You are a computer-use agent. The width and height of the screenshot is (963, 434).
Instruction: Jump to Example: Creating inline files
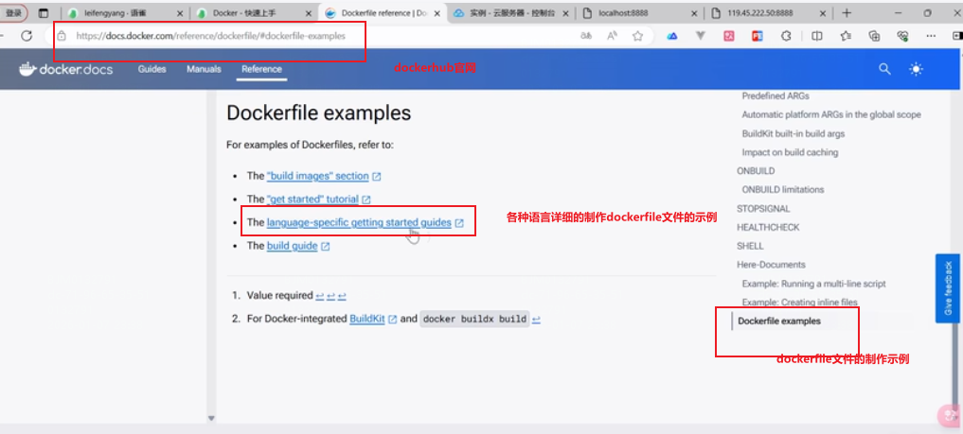click(x=799, y=303)
